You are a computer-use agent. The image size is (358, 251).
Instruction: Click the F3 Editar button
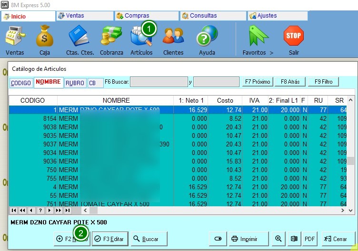110,239
